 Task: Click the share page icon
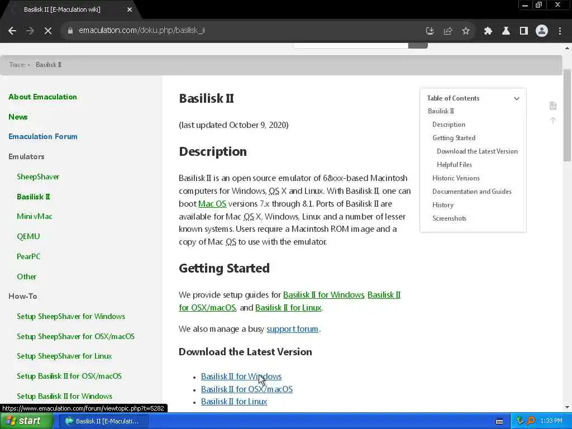(x=448, y=31)
